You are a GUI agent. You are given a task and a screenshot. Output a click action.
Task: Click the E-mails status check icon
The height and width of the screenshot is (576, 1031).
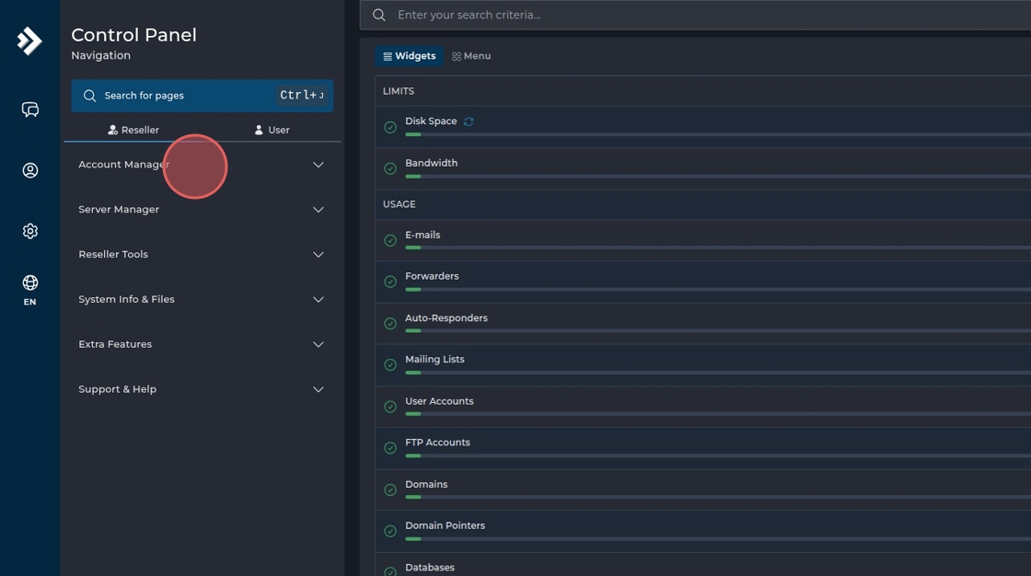(390, 241)
